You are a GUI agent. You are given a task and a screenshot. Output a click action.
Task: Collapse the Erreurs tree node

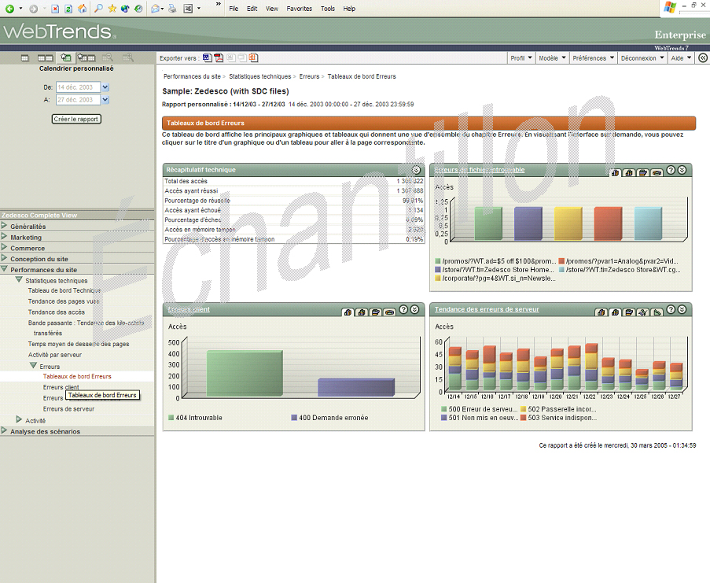coord(33,366)
